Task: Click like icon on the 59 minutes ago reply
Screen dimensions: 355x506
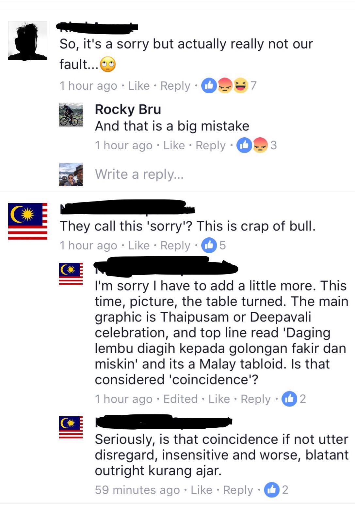Action: pos(272,490)
